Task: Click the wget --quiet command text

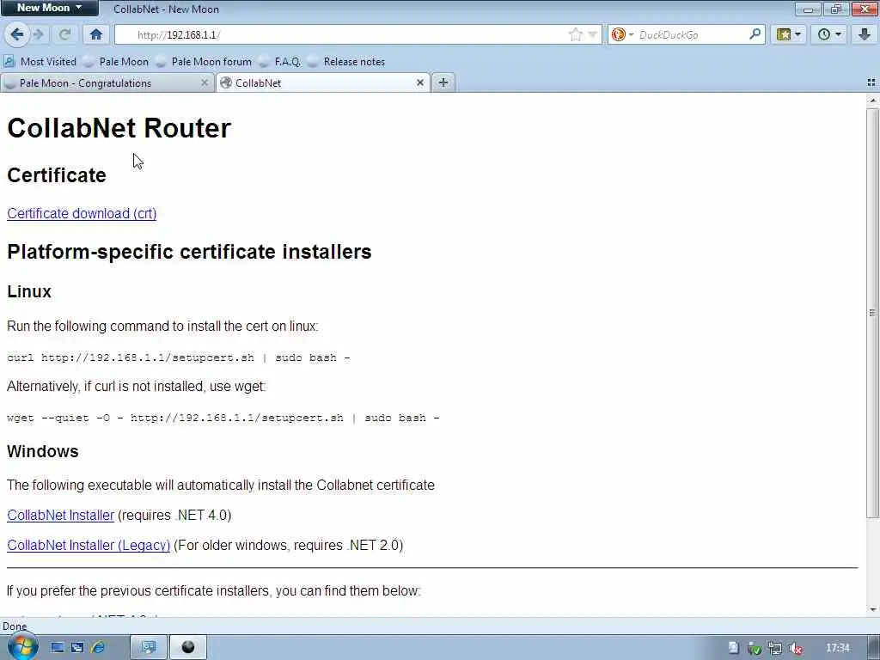Action: click(223, 418)
